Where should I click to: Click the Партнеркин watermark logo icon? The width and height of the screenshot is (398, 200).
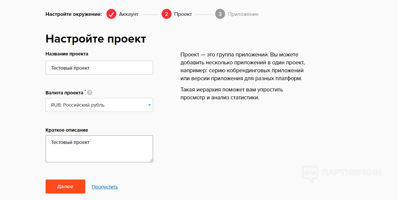click(x=310, y=174)
